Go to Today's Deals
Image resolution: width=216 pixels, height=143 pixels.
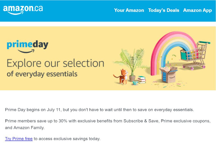click(164, 10)
